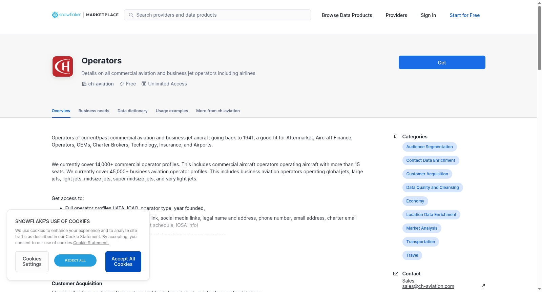Click the Unlimited Access label
This screenshot has width=542, height=292.
(x=167, y=84)
